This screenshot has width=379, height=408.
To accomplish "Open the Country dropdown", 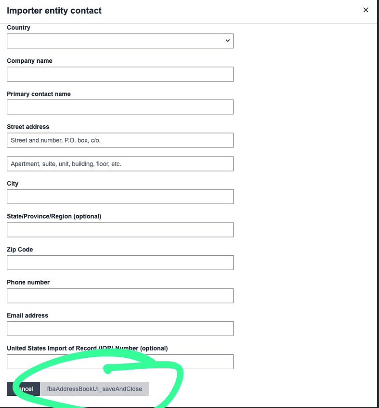I will point(120,41).
